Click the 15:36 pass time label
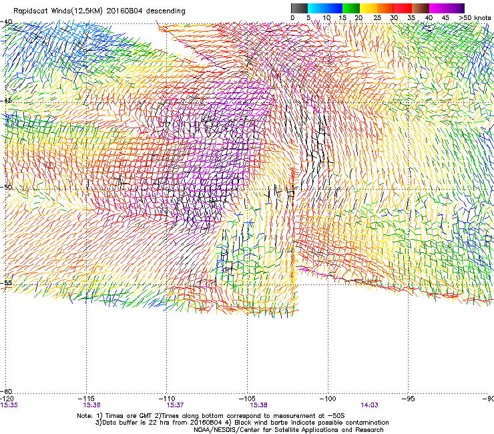Image resolution: width=494 pixels, height=434 pixels. point(91,405)
